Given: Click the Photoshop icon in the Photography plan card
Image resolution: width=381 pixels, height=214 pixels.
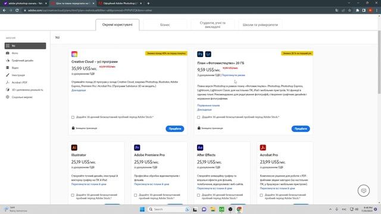Looking at the screenshot, I should [200, 54].
